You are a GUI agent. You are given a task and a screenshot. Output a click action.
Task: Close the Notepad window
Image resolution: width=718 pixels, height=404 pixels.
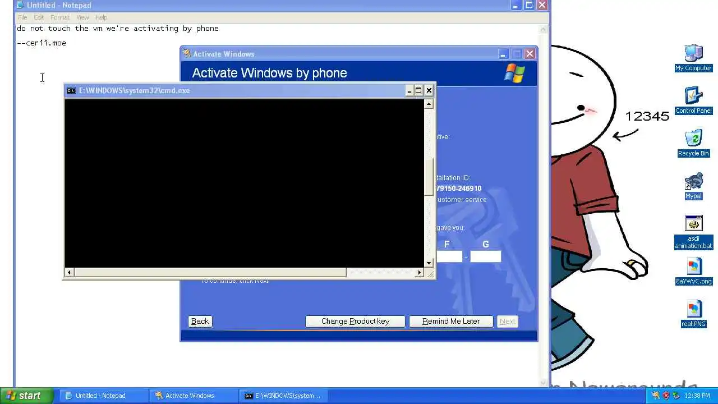click(x=542, y=5)
